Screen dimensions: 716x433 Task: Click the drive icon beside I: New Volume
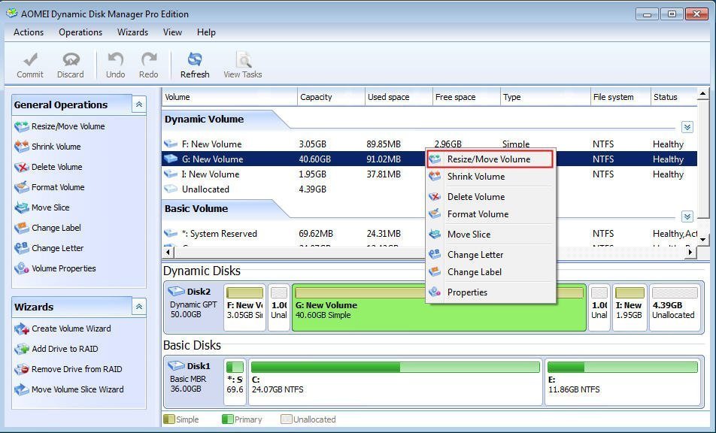(x=171, y=174)
